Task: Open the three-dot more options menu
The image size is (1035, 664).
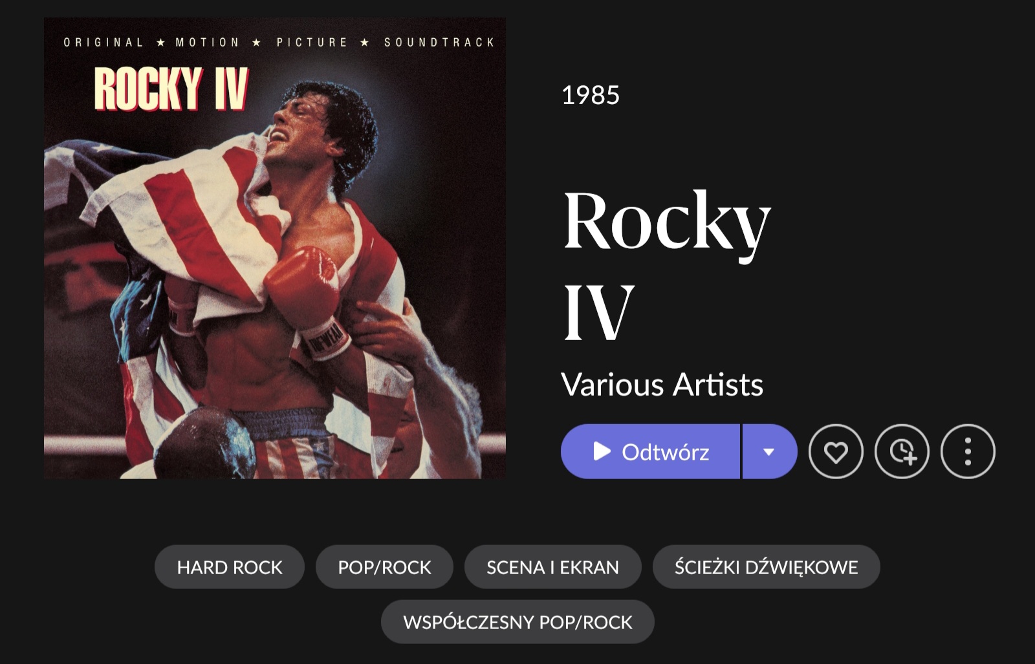Action: click(x=968, y=451)
